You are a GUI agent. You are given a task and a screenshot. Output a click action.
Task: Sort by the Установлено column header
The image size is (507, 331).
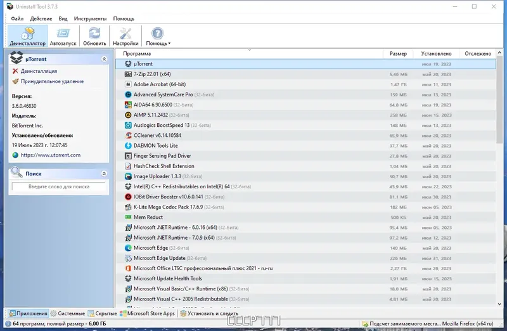(436, 54)
